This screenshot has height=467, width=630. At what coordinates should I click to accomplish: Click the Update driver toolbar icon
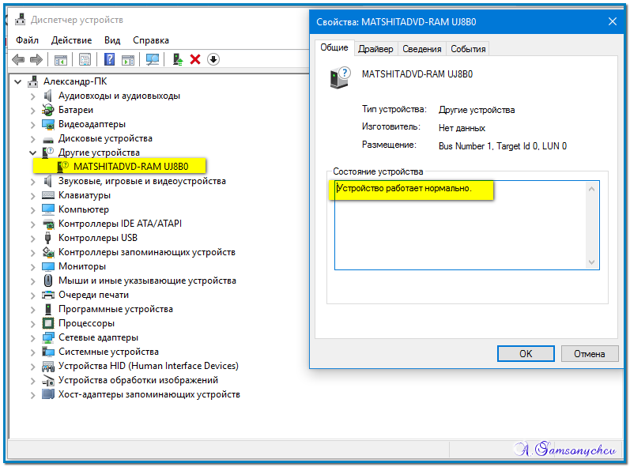point(178,59)
